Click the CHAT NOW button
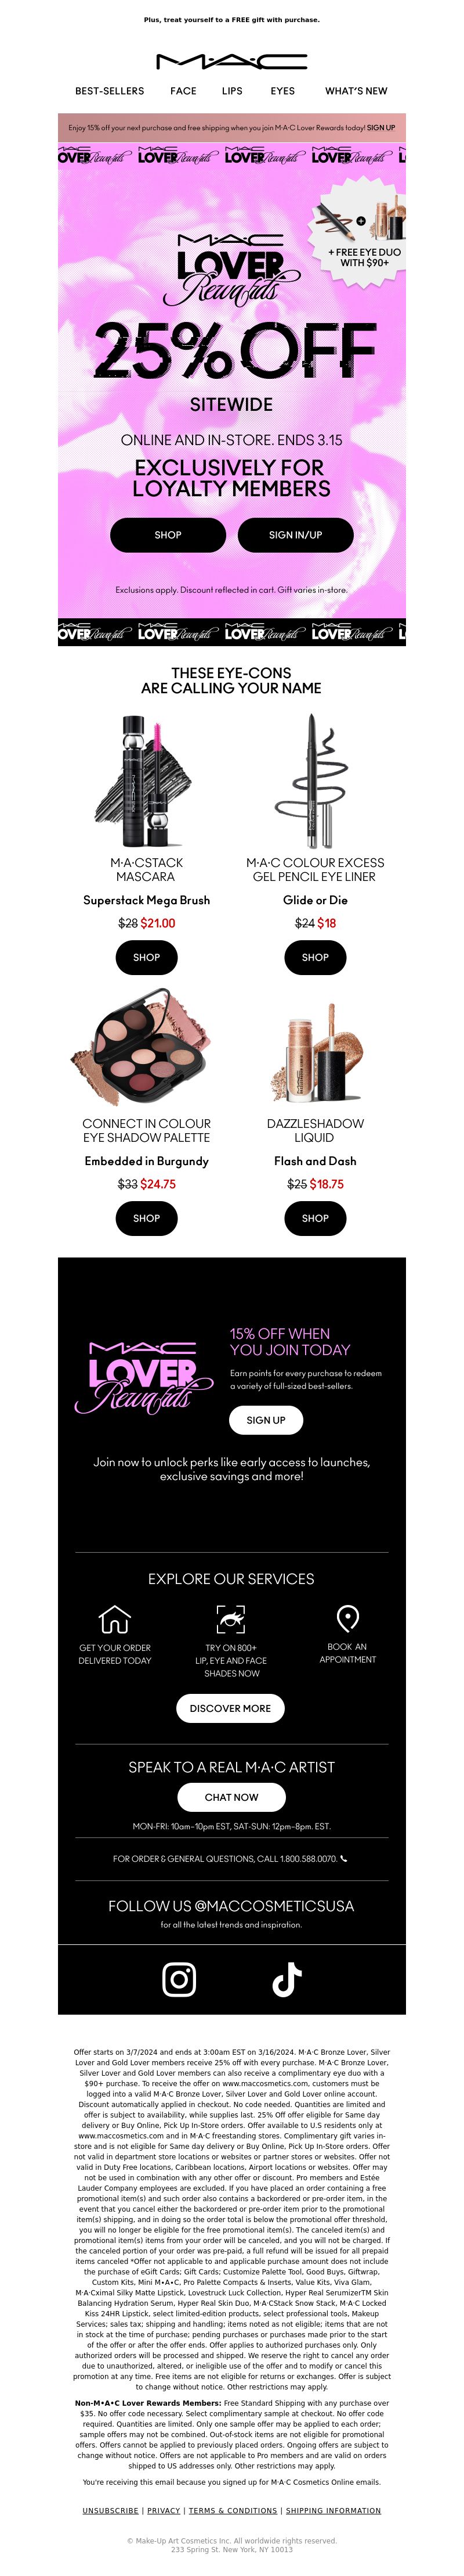 click(x=231, y=1797)
